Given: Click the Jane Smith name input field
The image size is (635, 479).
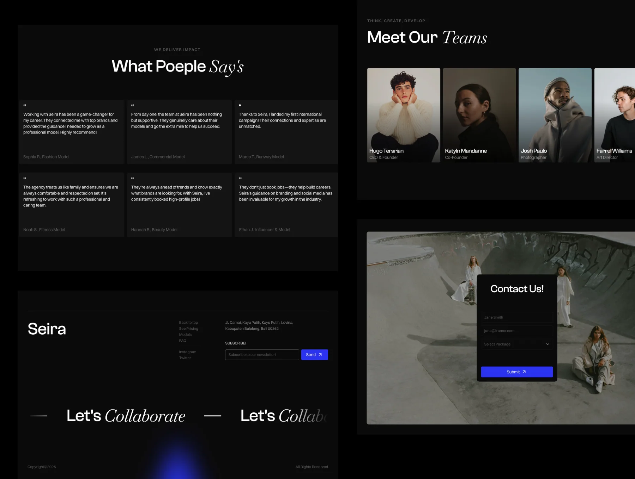Looking at the screenshot, I should click(x=517, y=317).
